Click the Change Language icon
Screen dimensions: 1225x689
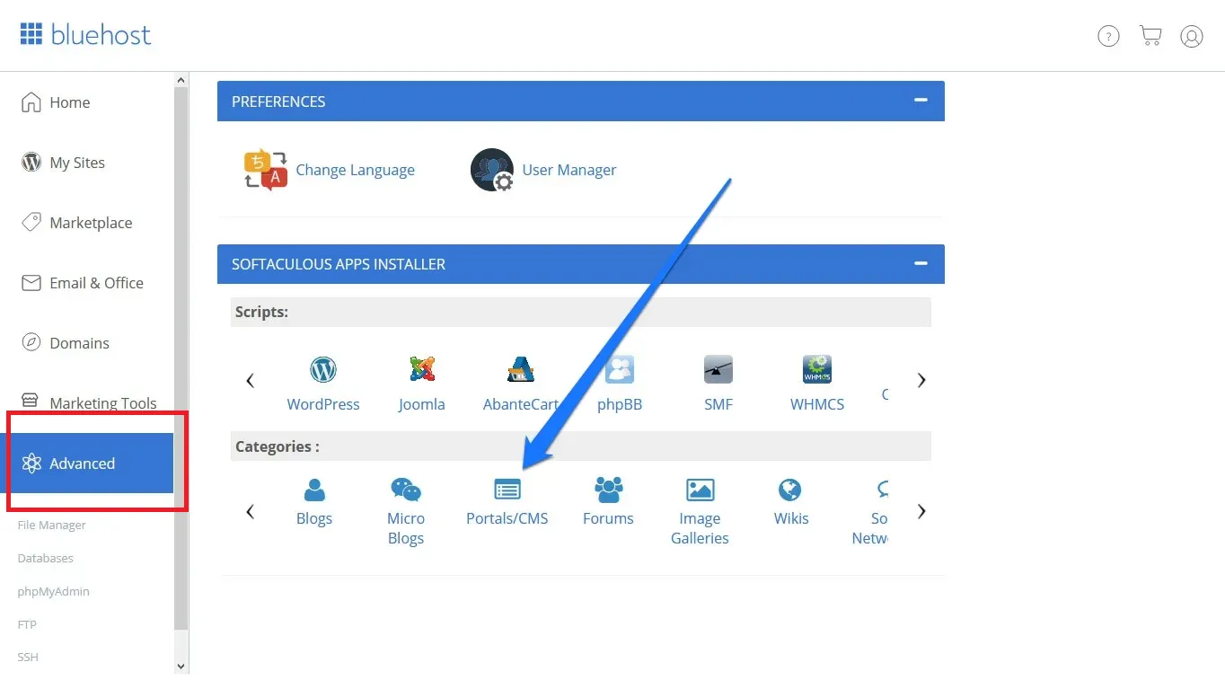click(x=266, y=170)
